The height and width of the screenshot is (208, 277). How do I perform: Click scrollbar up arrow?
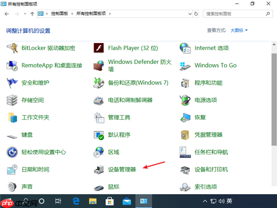pyautogui.click(x=274, y=44)
